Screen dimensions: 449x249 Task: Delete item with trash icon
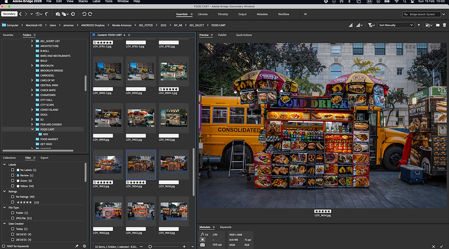tap(444, 25)
